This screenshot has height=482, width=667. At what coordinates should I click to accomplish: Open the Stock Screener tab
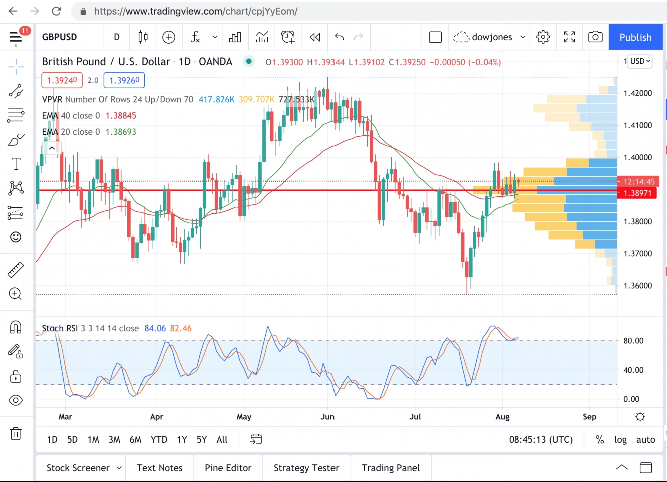pyautogui.click(x=78, y=468)
